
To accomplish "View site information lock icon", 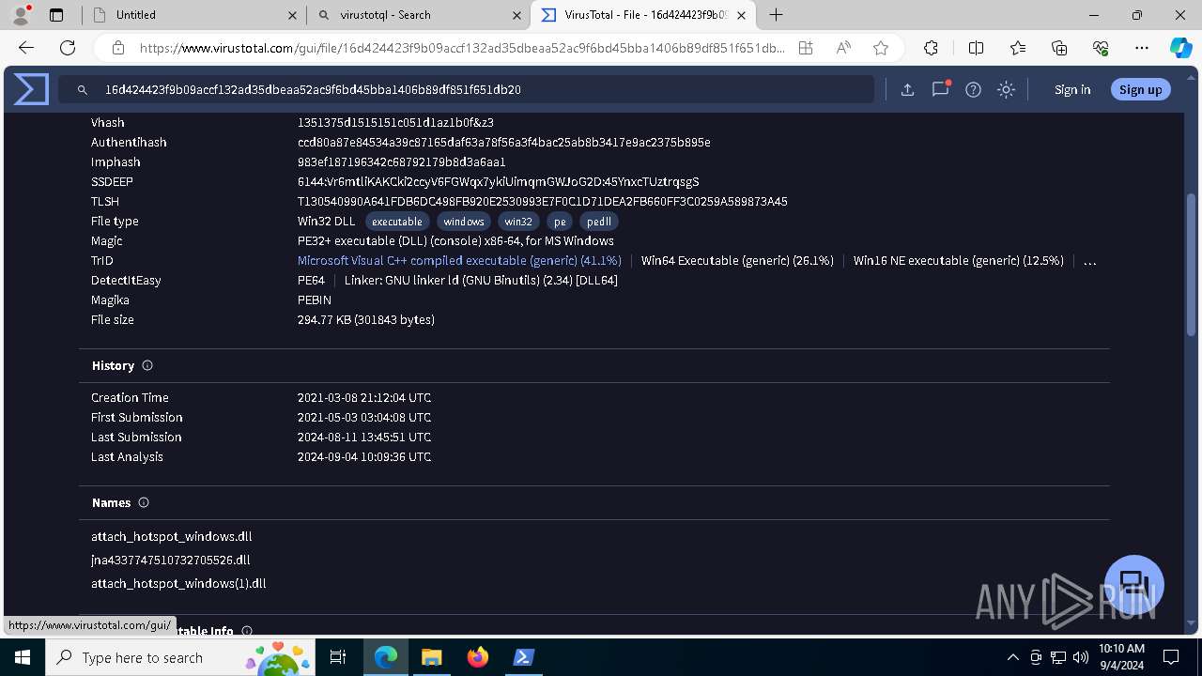I will click(118, 48).
